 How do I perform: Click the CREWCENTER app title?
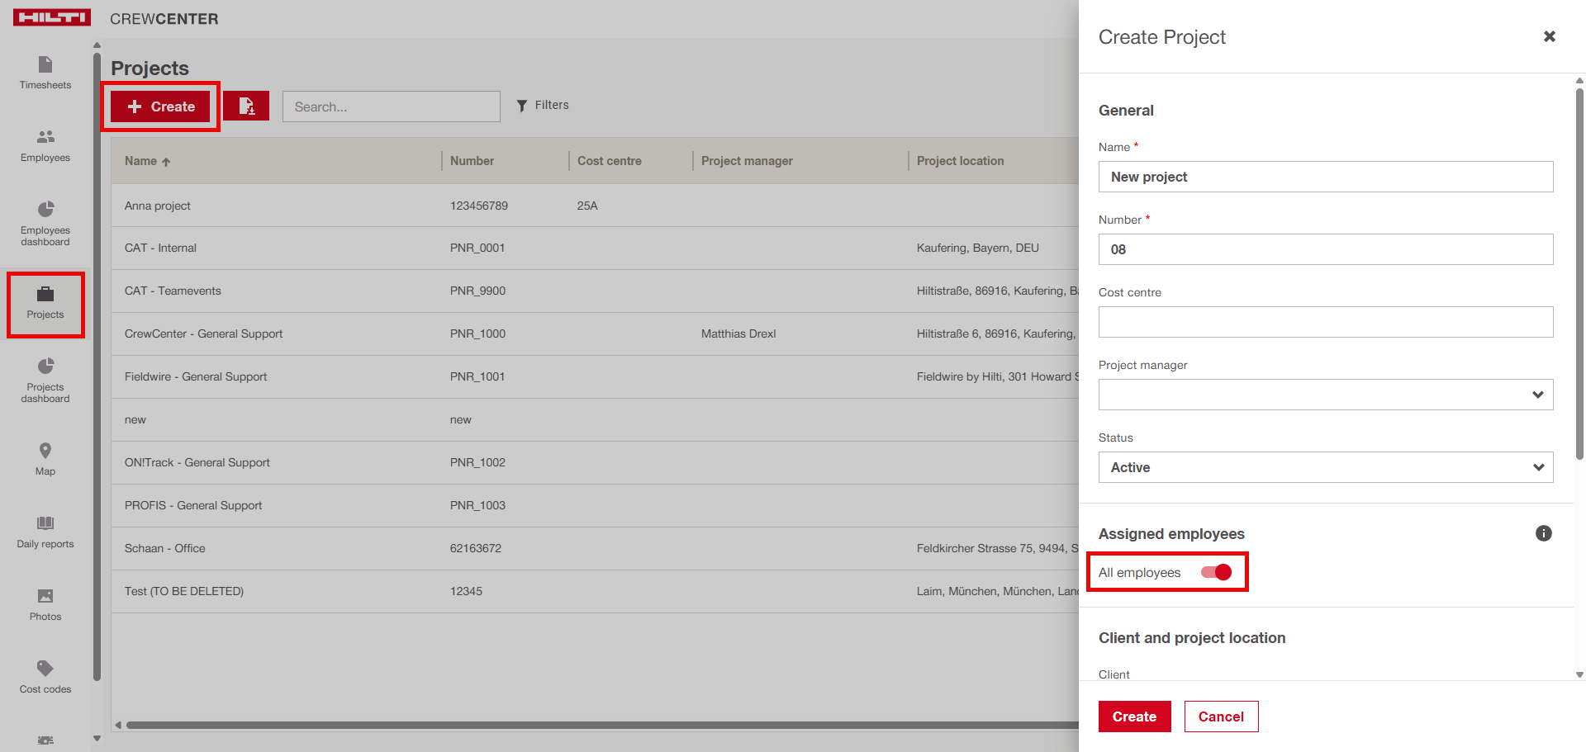coord(164,19)
